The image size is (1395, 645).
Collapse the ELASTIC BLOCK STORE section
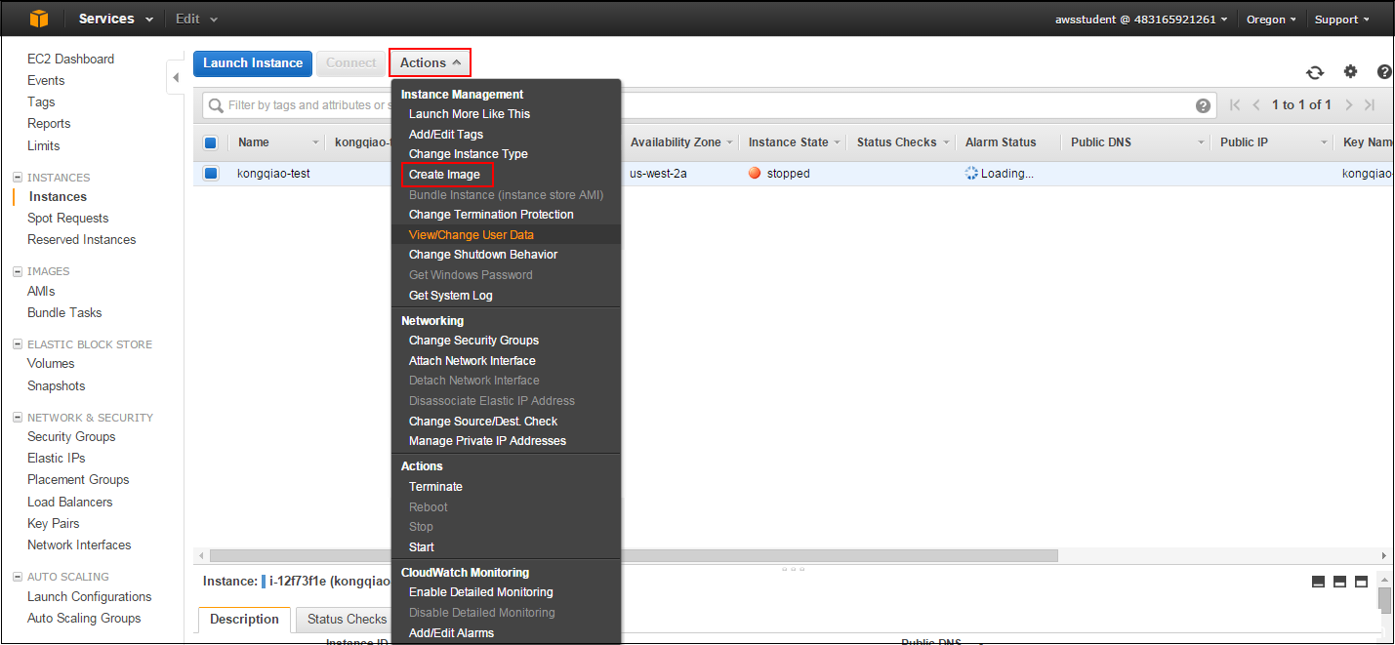pyautogui.click(x=17, y=344)
